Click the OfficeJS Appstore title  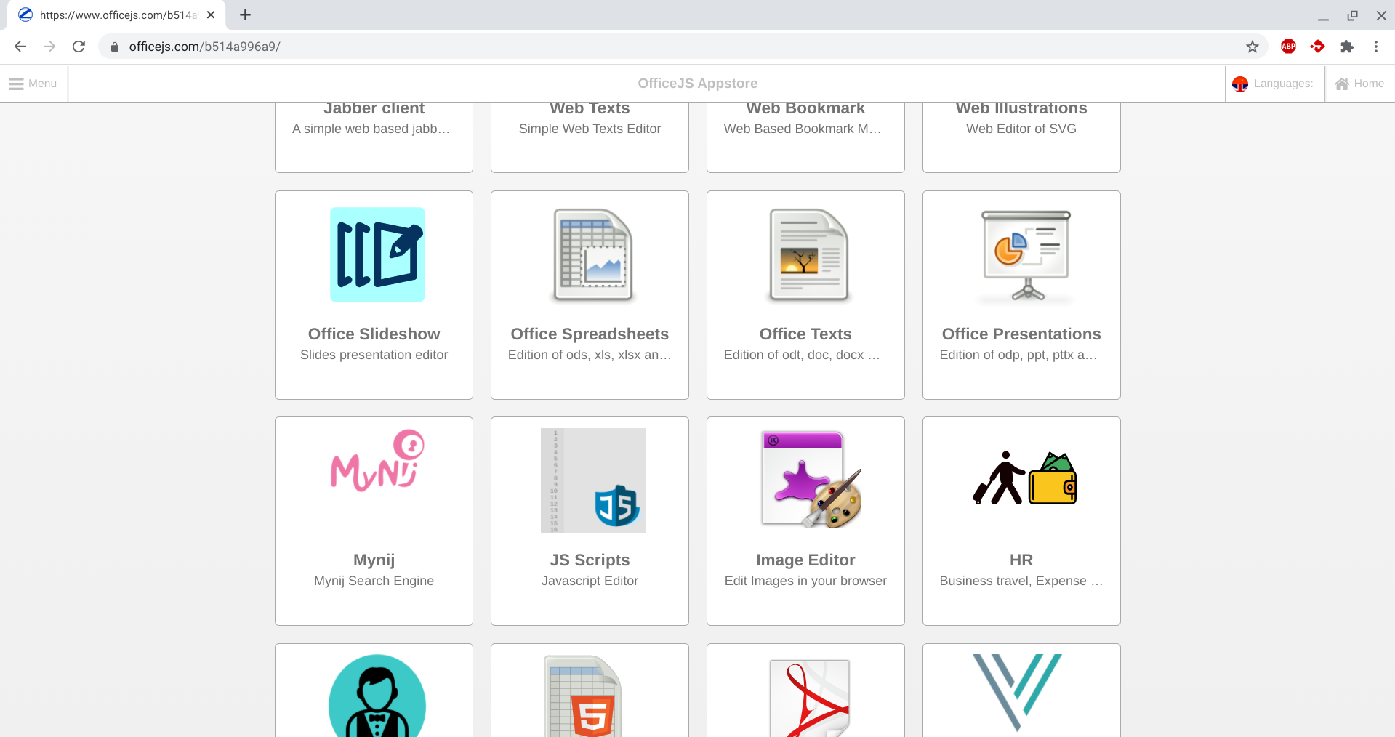(697, 84)
